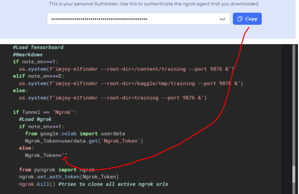Viewport: 299px width, 194px height.
Task: Click the line with '/kaggle/tmp/training' path
Action: coord(131,83)
